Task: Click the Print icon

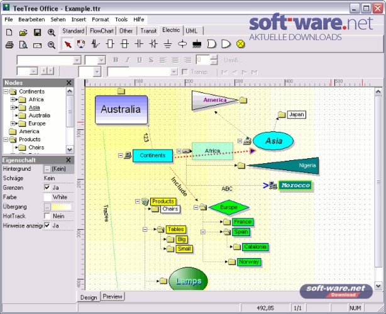Action: [x=9, y=45]
